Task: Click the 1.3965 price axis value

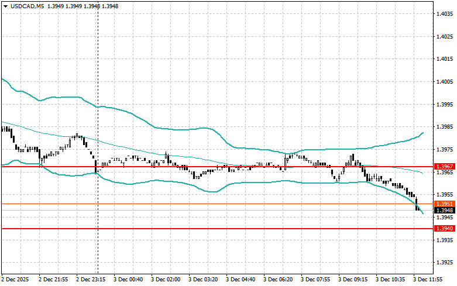Action: point(445,172)
